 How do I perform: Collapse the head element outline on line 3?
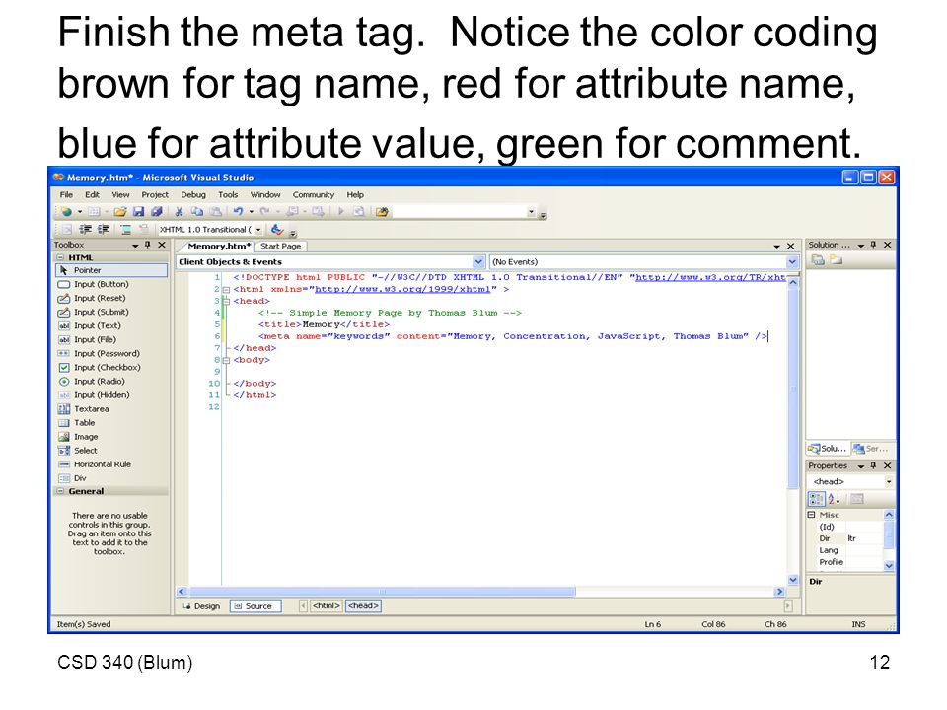click(x=226, y=302)
